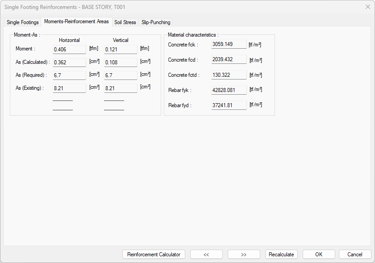This screenshot has width=375, height=263.
Task: Go to previous footing with << button
Action: pyautogui.click(x=206, y=255)
